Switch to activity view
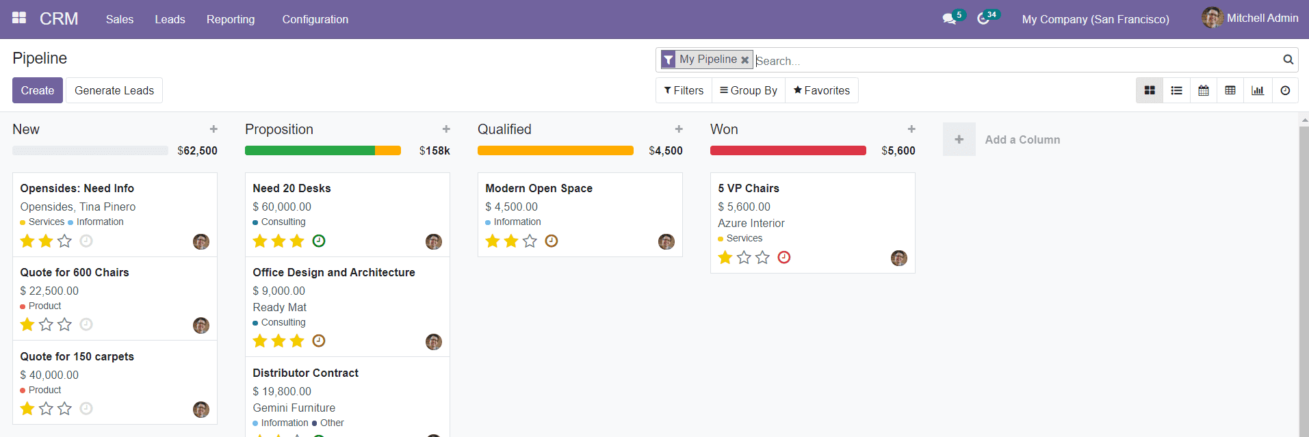 (x=1285, y=90)
